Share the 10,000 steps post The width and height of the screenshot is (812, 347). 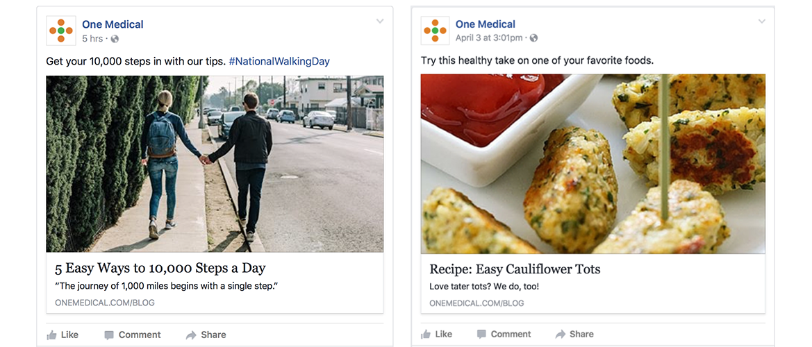click(206, 335)
